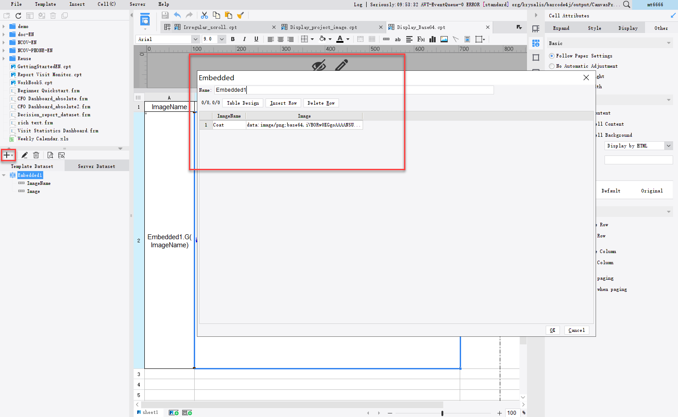The width and height of the screenshot is (678, 417).
Task: Insert a chart via the column chart icon
Action: [x=432, y=39]
